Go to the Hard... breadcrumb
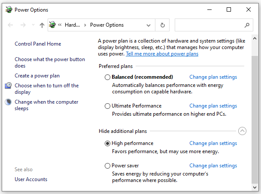The height and width of the screenshot is (194, 261). (x=72, y=25)
